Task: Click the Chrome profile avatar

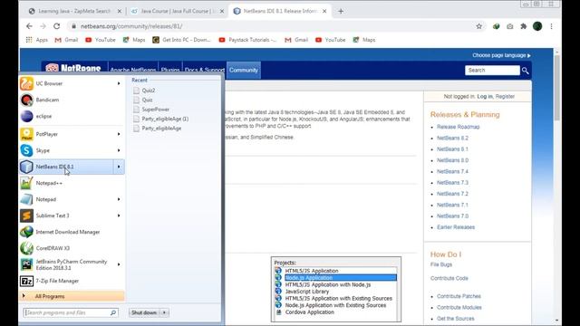Action: tap(537, 26)
